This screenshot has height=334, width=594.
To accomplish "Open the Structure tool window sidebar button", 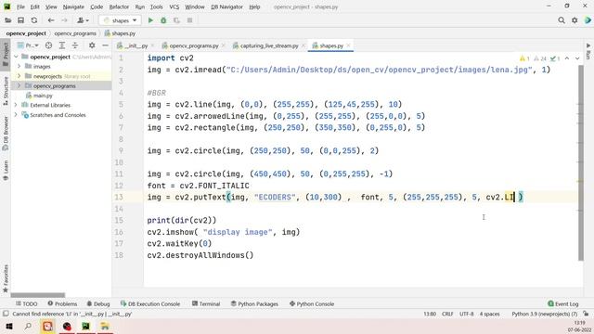I will click(6, 91).
